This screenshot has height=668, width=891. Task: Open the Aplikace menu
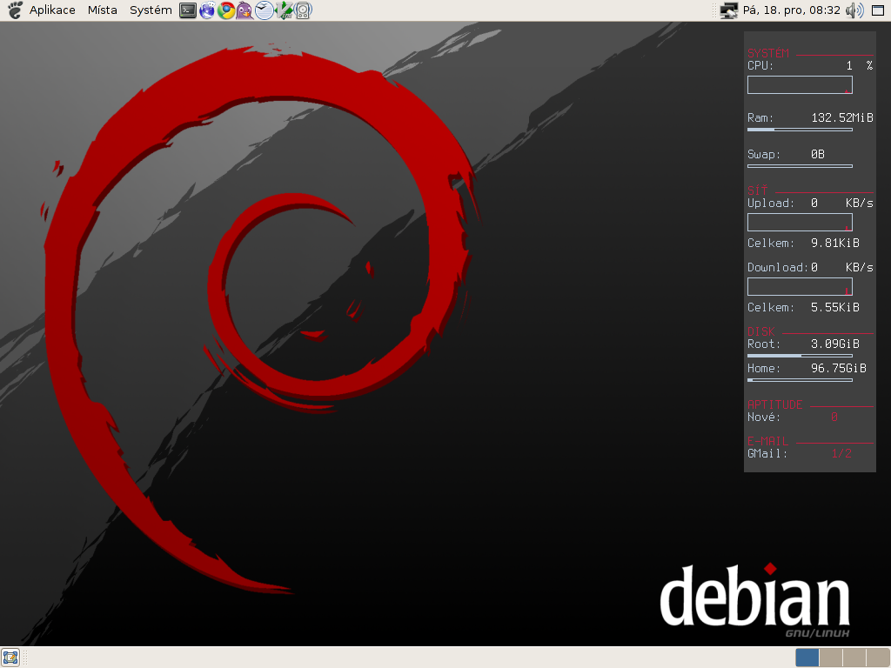tap(52, 10)
